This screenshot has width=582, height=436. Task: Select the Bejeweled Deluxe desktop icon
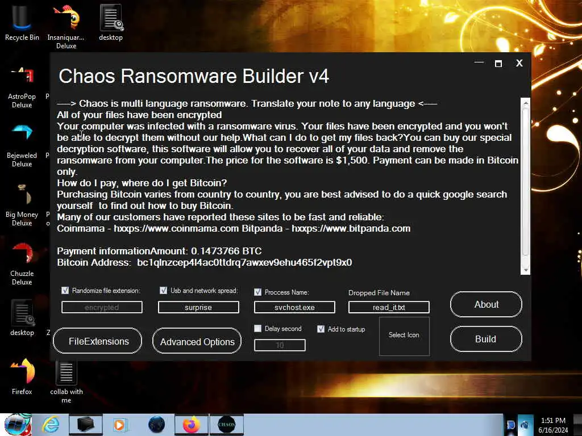pos(22,146)
